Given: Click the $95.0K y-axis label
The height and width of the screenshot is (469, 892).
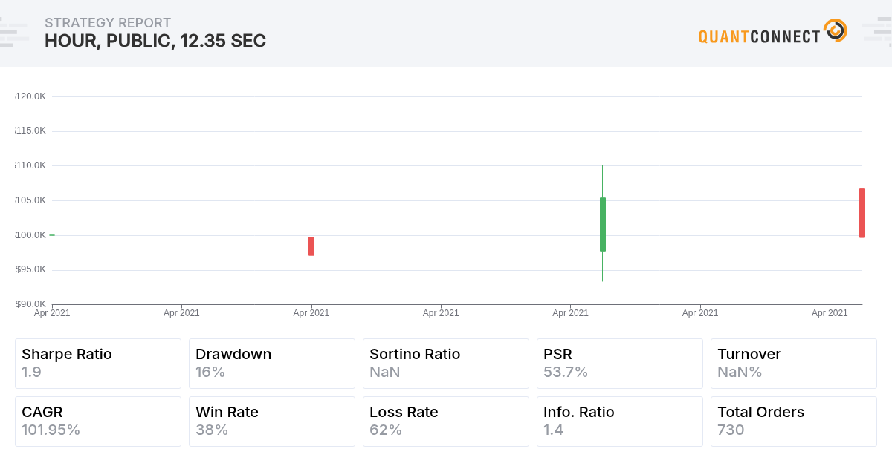Looking at the screenshot, I should click(x=30, y=269).
